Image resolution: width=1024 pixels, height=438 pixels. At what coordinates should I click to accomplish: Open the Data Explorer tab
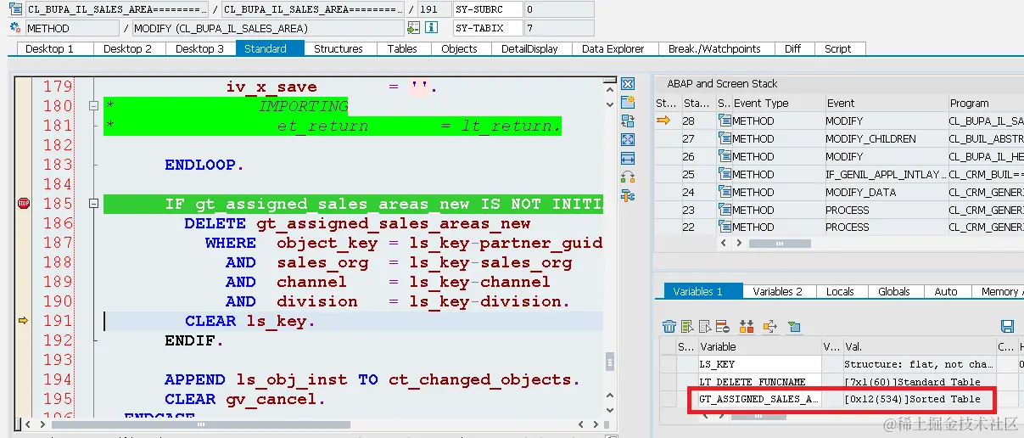coord(613,48)
